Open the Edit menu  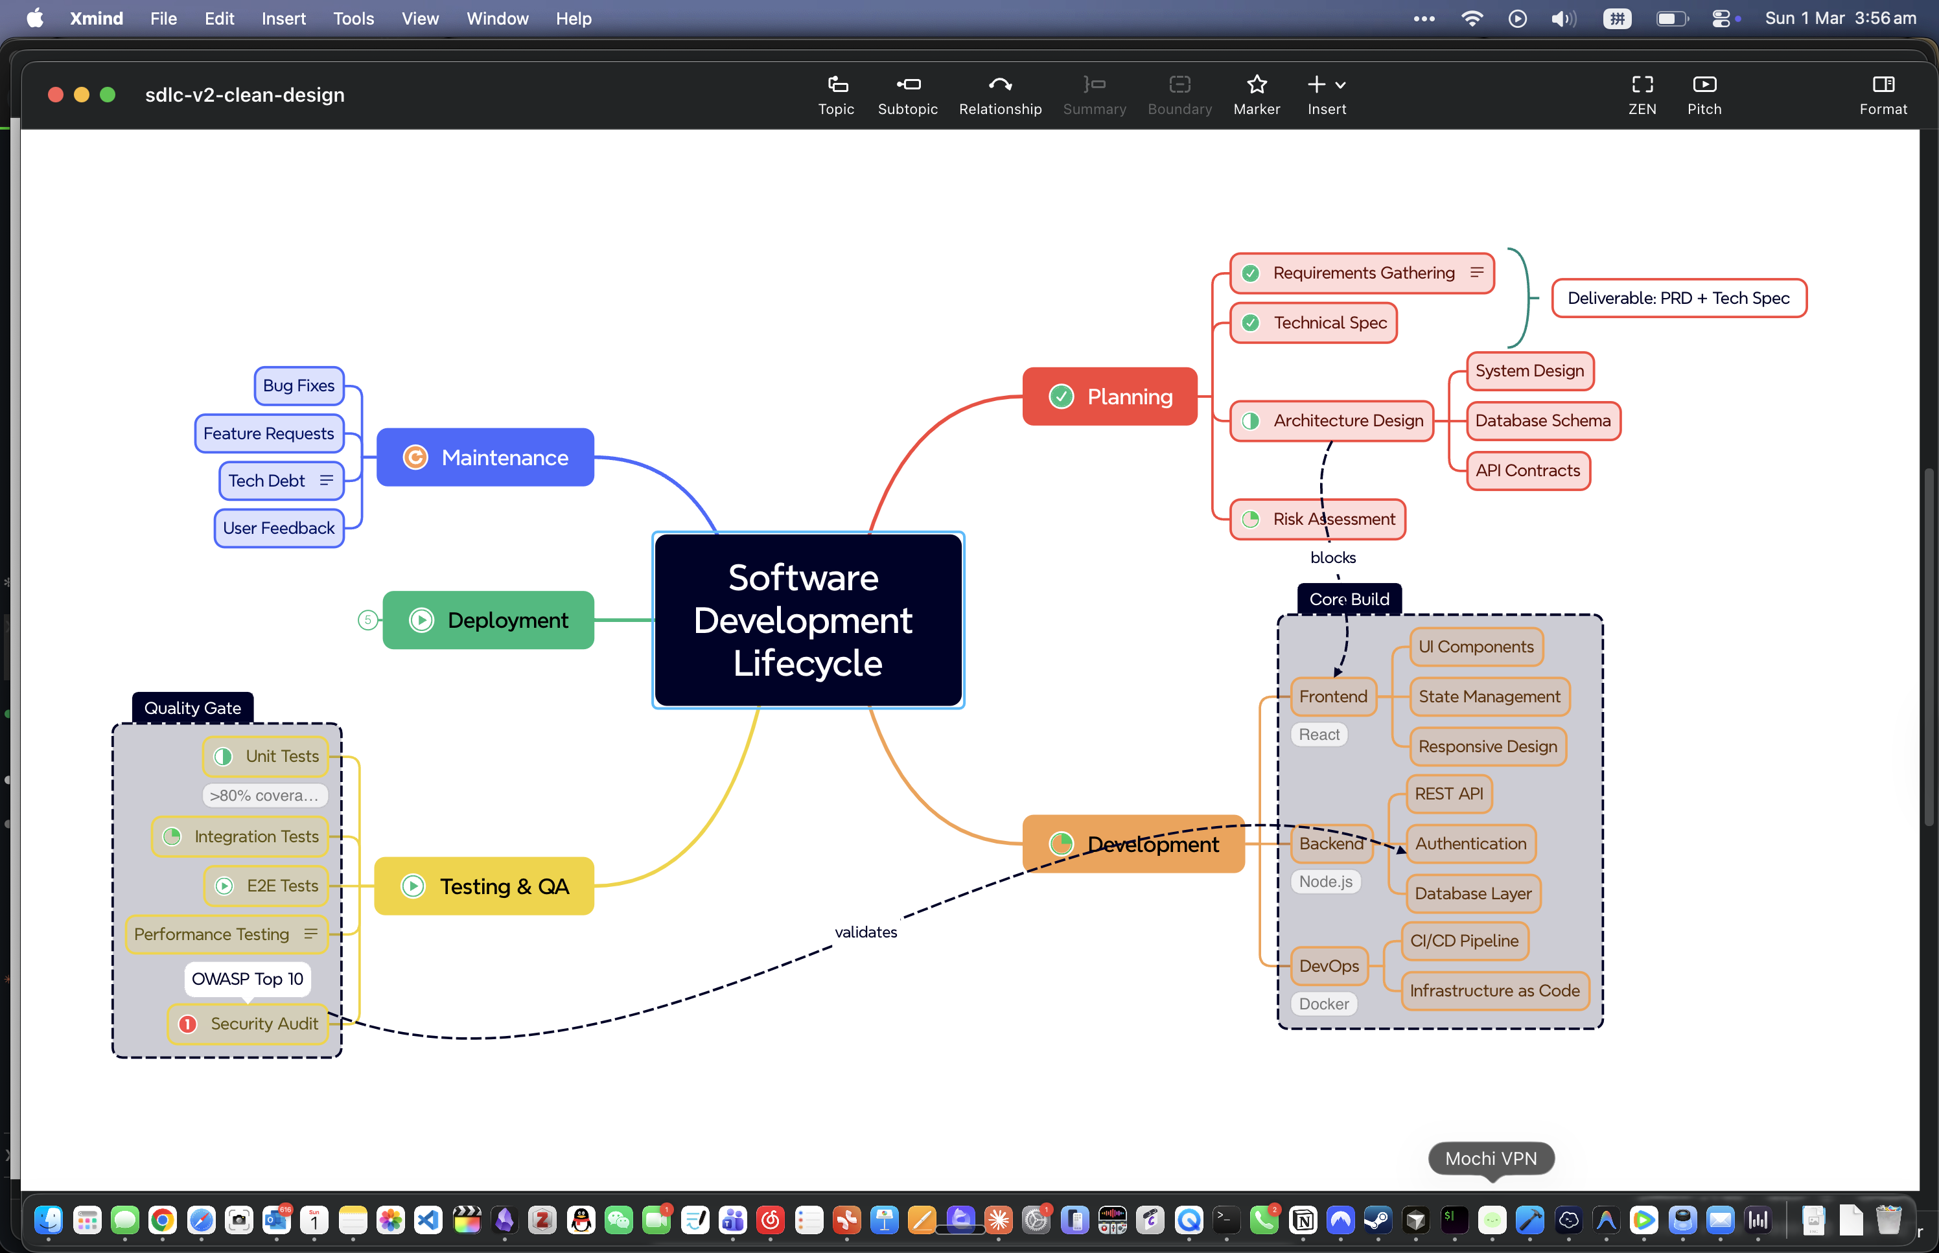[x=220, y=18]
